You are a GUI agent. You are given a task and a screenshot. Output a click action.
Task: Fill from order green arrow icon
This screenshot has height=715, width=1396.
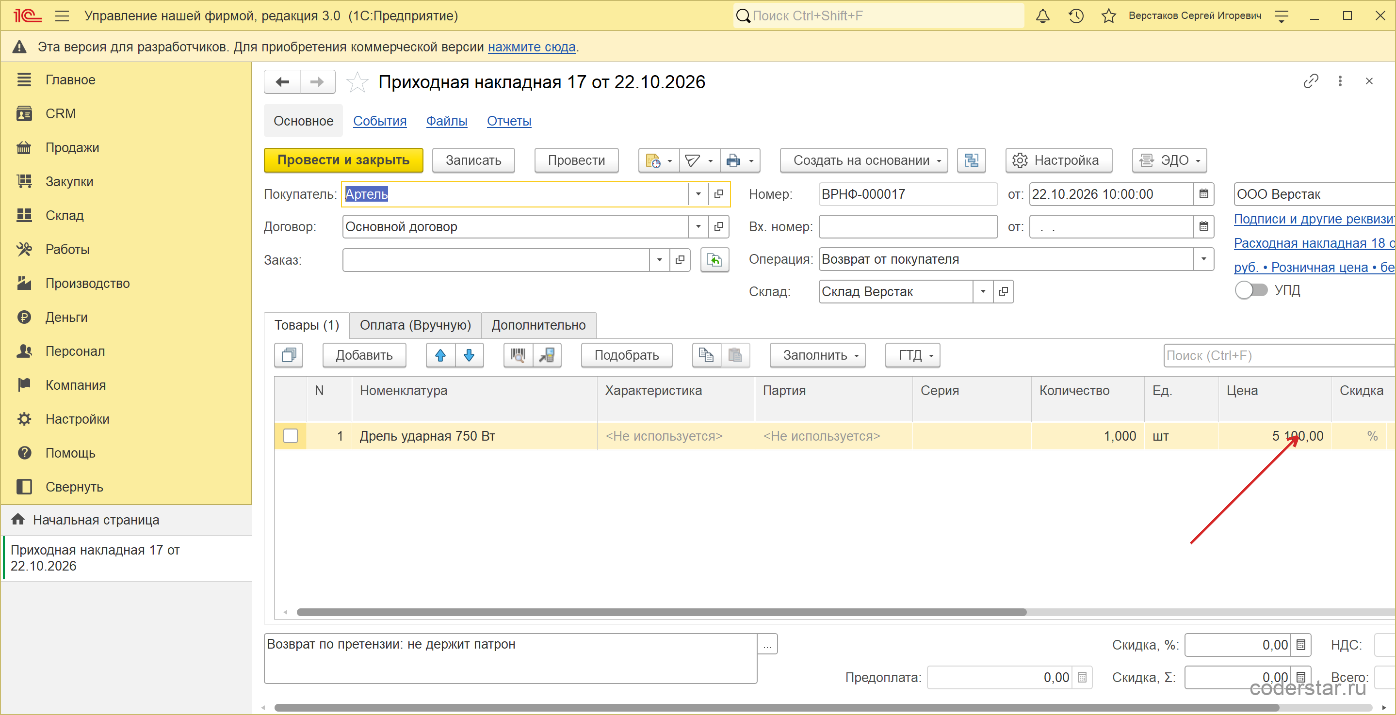tap(715, 260)
